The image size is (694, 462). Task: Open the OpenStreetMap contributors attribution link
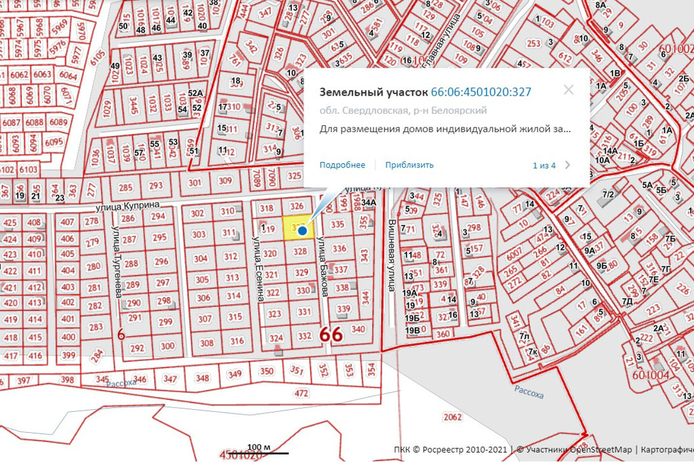tap(574, 449)
